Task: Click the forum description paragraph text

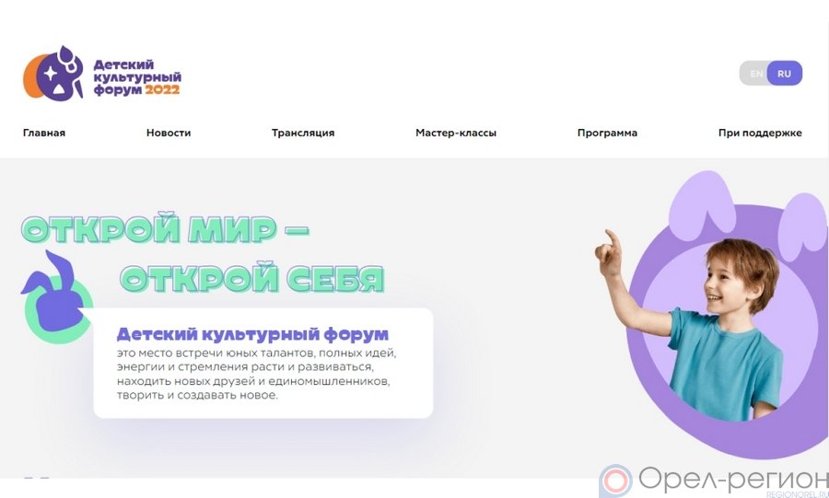Action: click(x=256, y=374)
